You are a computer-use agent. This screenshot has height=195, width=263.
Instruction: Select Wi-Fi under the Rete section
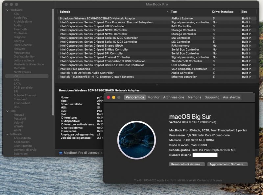[x=17, y=130]
